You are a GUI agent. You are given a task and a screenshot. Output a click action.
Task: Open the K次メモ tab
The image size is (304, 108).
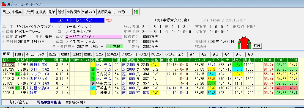[x=170, y=54]
